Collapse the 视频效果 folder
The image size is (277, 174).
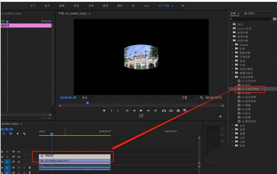tap(230, 41)
